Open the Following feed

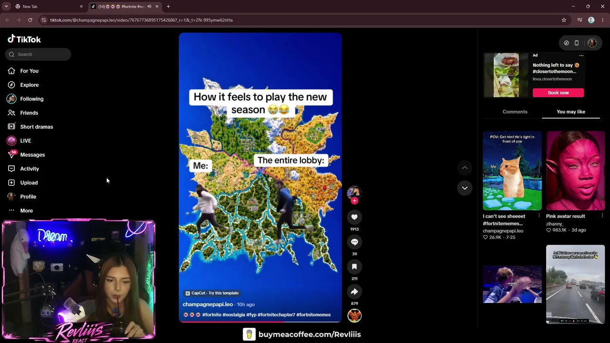click(x=31, y=99)
